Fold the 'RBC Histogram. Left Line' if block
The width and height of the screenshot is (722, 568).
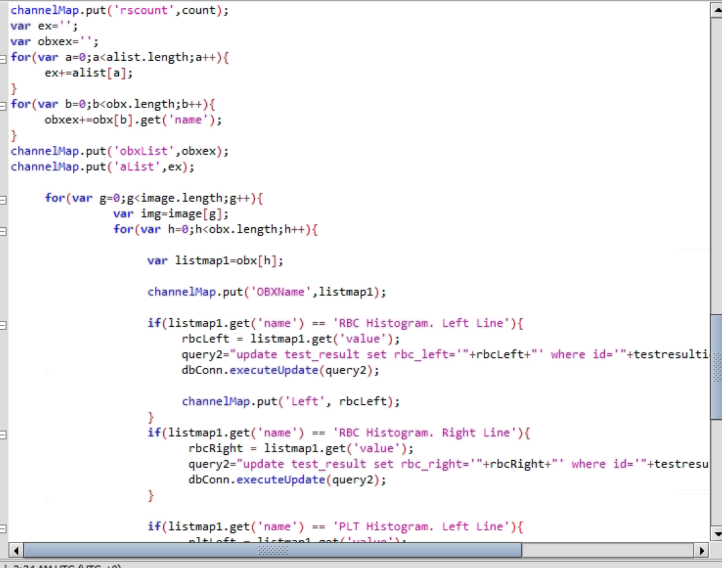click(3, 325)
